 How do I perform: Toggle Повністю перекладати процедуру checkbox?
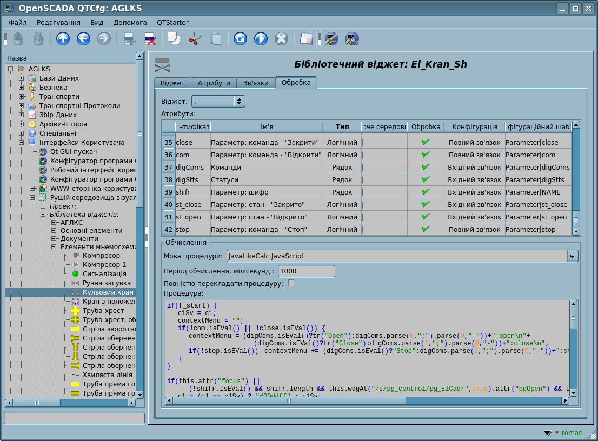pos(291,283)
